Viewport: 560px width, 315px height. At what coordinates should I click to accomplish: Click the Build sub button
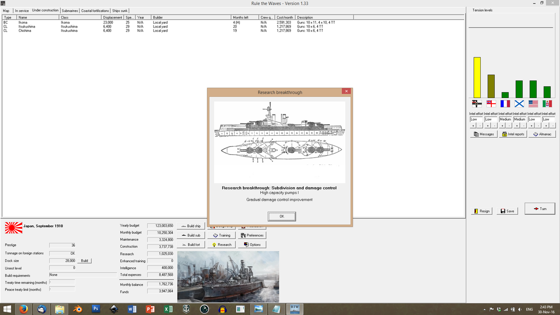[191, 235]
